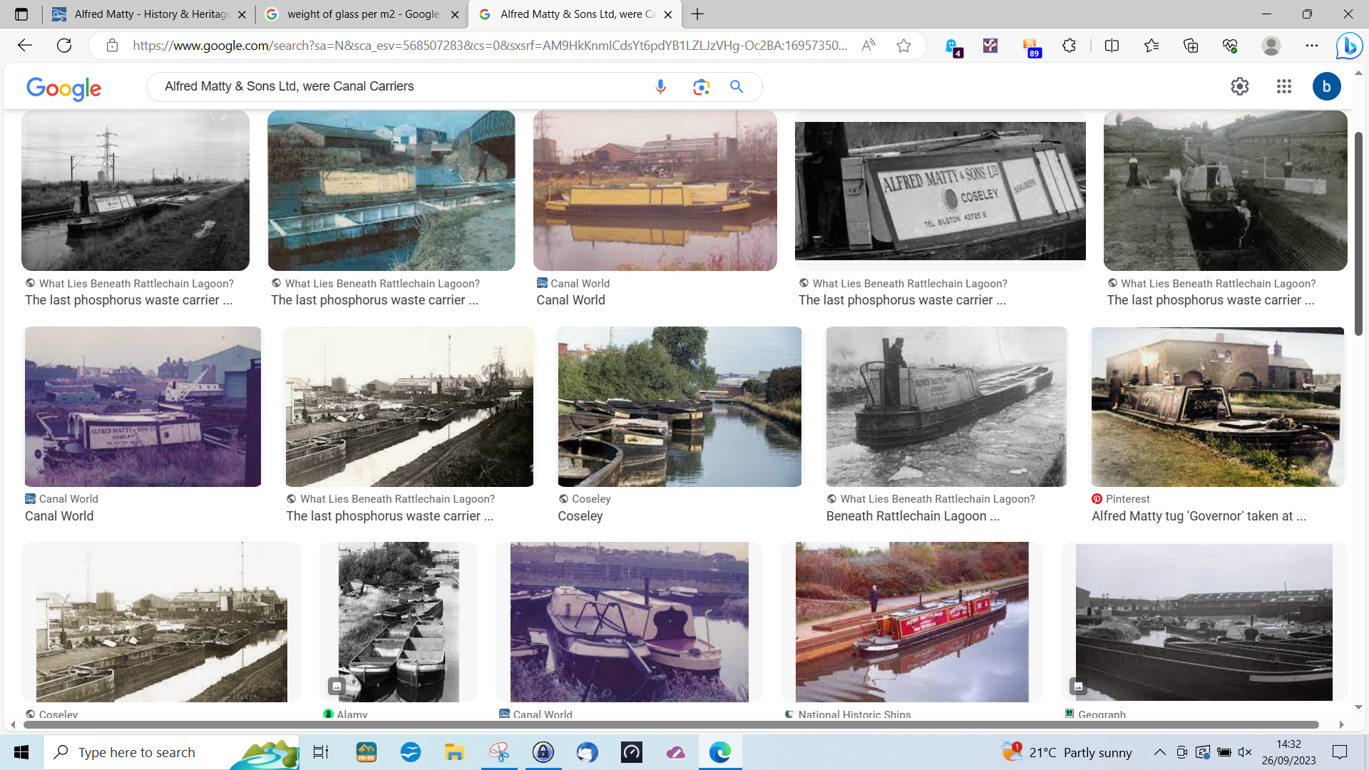1369x770 pixels.
Task: Open the Alfred Matty & Sons Coseley boat photo
Action: pos(940,190)
